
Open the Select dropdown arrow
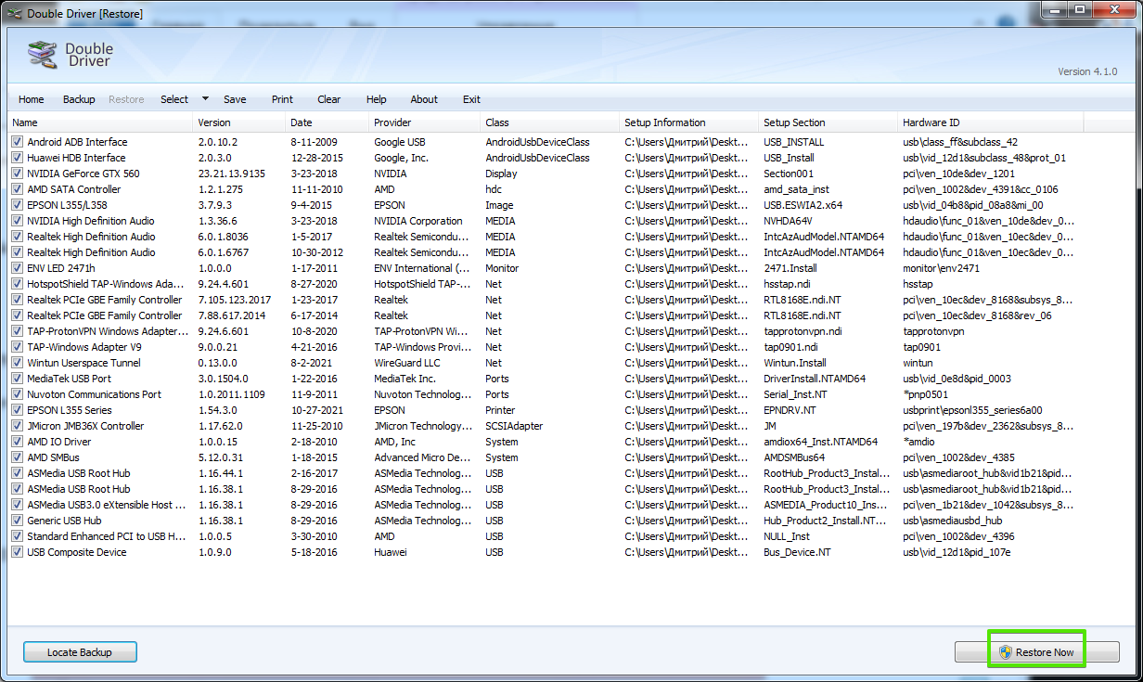point(205,99)
